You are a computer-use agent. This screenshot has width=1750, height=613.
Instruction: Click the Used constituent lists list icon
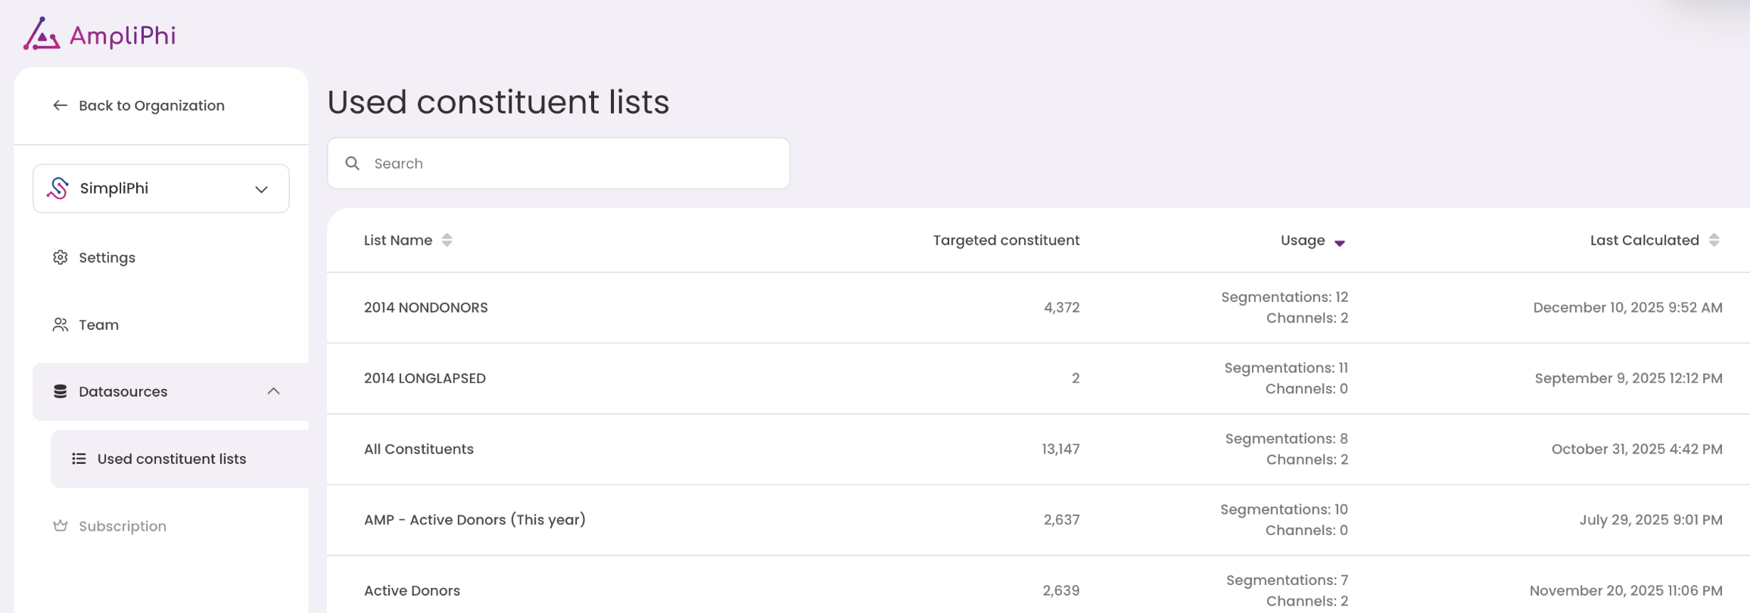(79, 459)
